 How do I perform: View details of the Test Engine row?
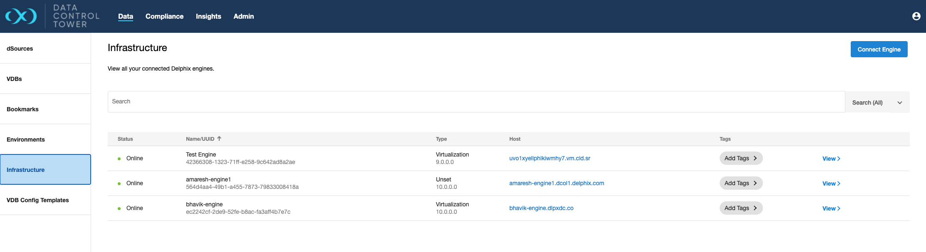tap(831, 159)
